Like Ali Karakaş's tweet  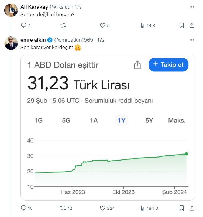102,25
